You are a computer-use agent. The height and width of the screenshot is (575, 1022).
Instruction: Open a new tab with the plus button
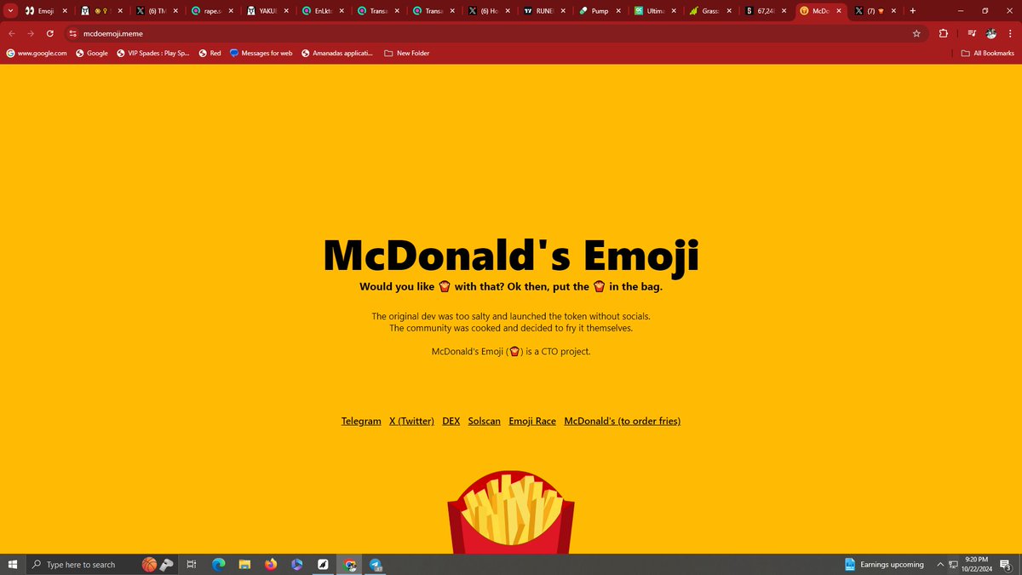click(x=913, y=11)
